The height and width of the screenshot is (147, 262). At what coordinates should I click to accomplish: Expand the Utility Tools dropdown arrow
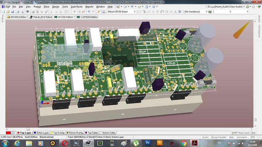click(x=121, y=7)
